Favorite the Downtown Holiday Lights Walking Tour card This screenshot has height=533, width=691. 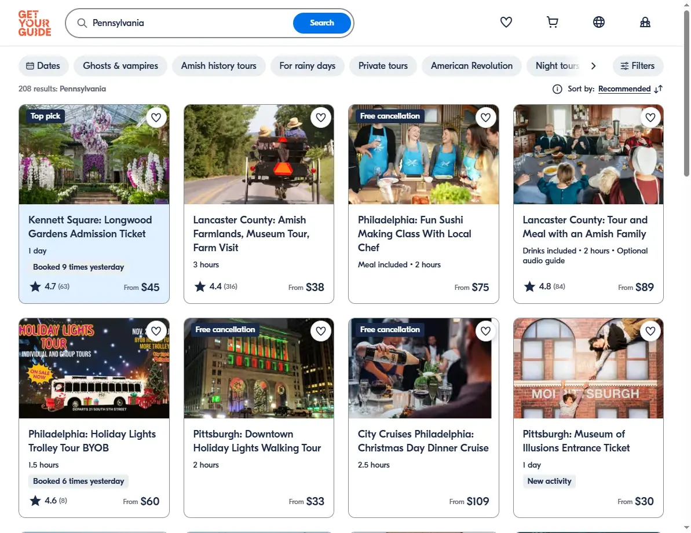[x=321, y=331]
